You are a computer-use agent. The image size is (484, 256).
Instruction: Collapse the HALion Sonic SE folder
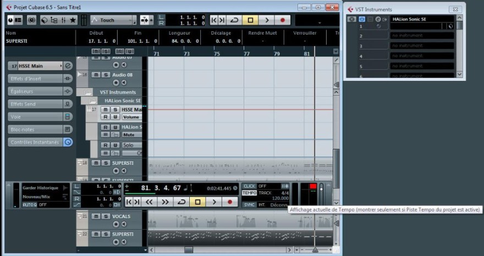click(92, 101)
